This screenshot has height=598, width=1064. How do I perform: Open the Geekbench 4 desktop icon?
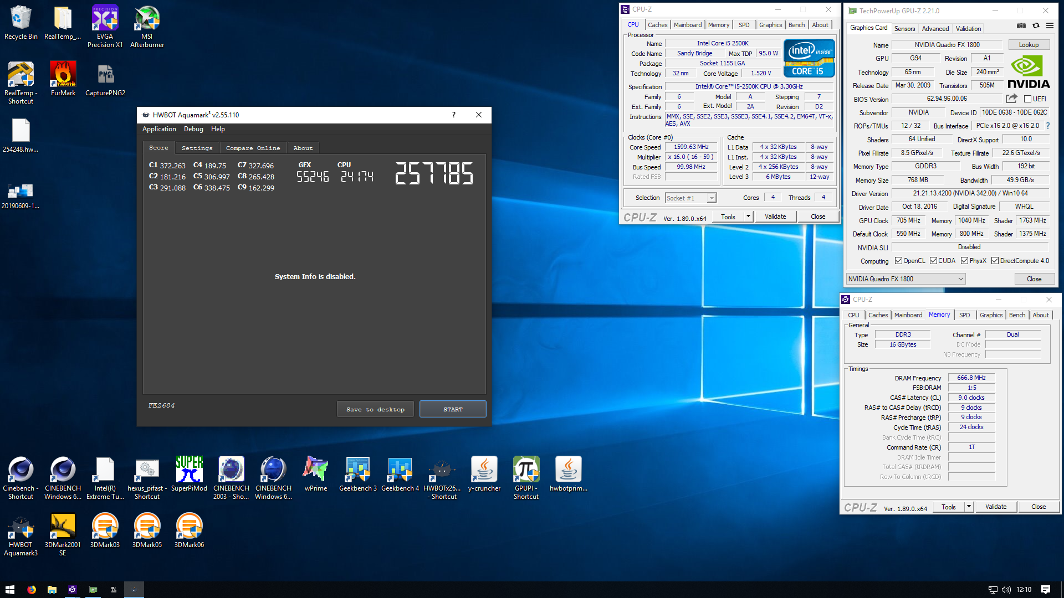point(400,474)
